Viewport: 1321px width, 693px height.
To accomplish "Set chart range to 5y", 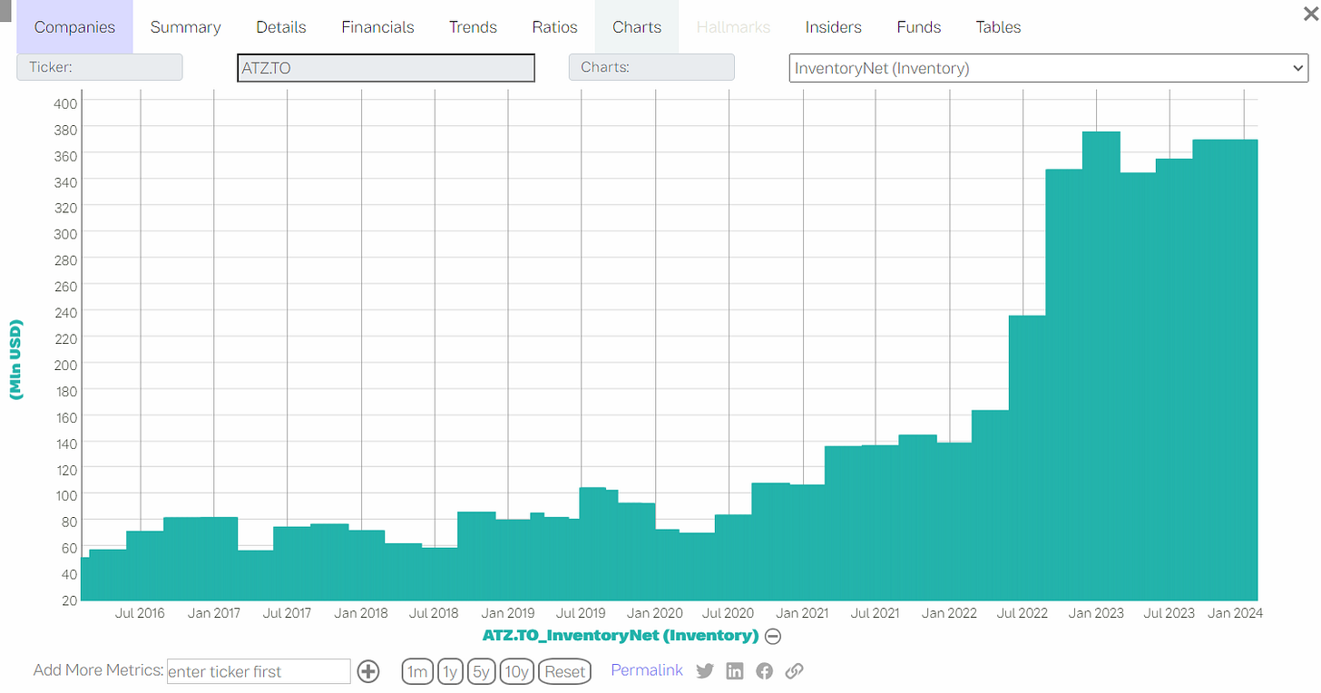I will coord(481,672).
